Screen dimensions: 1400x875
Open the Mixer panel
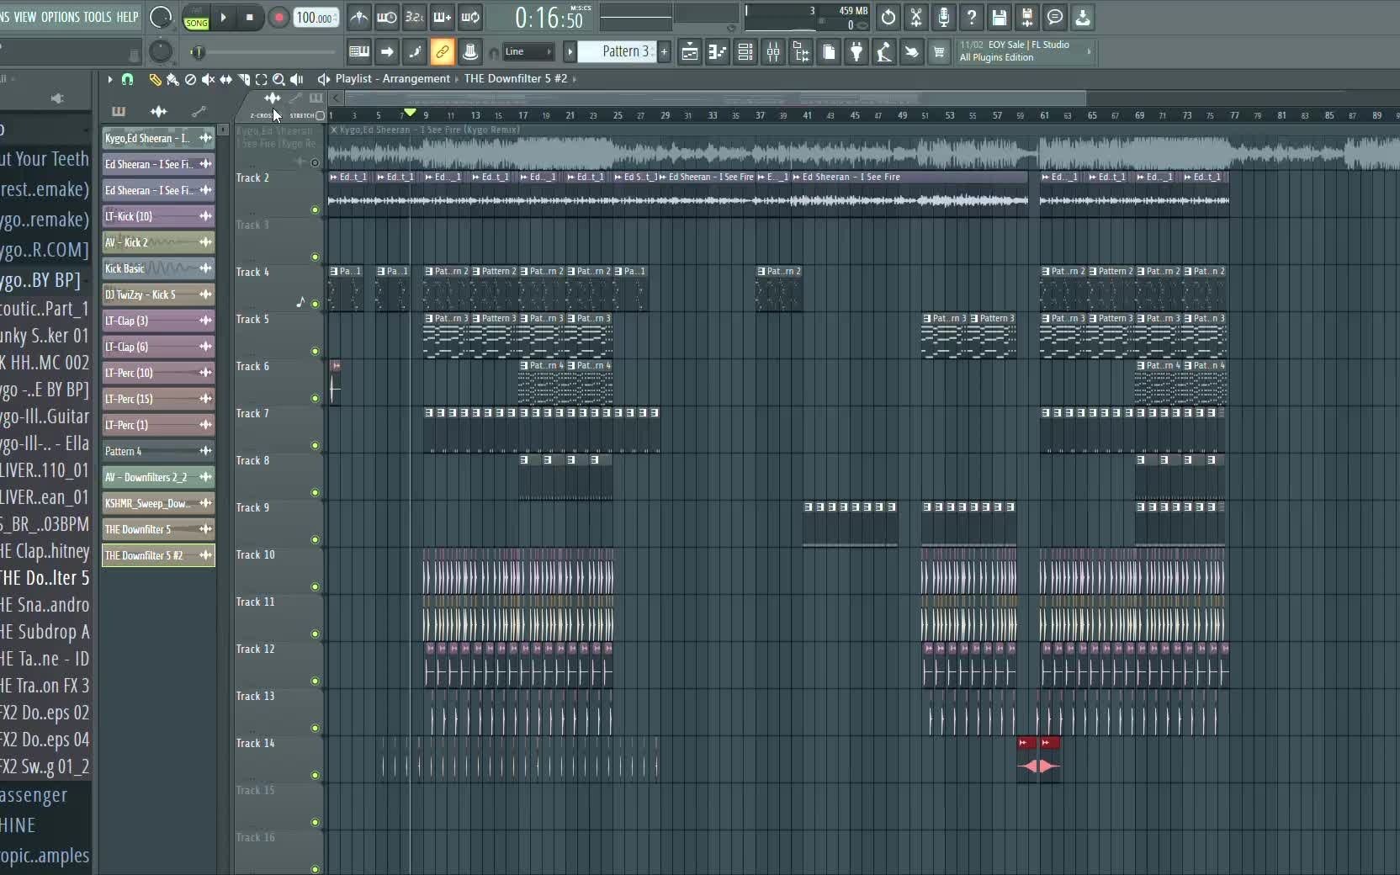[774, 52]
